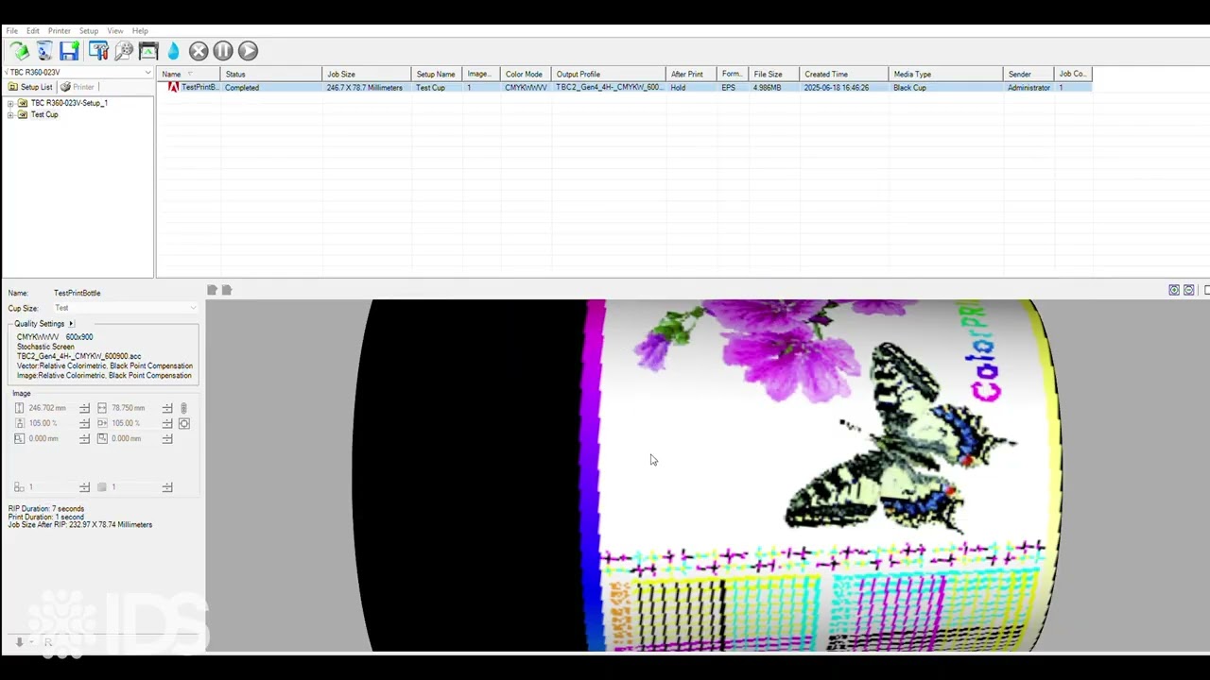Open the Cup Size dropdown
Screen dimensions: 1210x680
coord(125,308)
